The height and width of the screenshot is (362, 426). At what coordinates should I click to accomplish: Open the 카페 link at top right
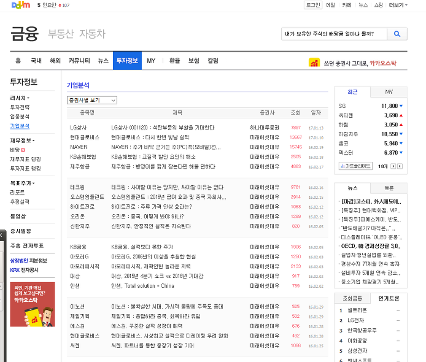coord(347,5)
